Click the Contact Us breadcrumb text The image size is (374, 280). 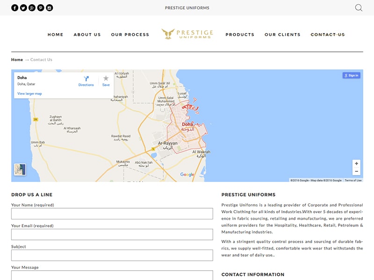[x=41, y=60]
